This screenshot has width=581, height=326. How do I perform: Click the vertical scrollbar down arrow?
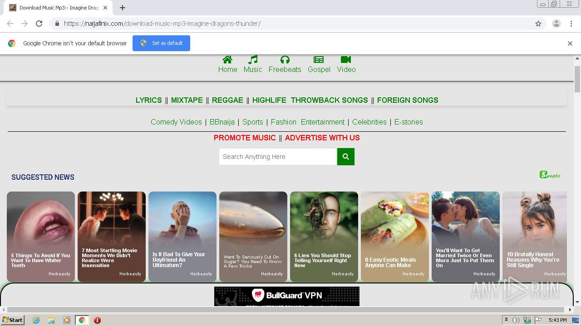577,302
